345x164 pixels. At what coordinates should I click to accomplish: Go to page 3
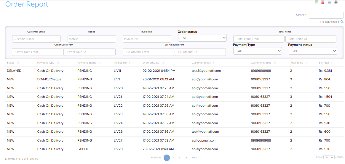coord(180,157)
